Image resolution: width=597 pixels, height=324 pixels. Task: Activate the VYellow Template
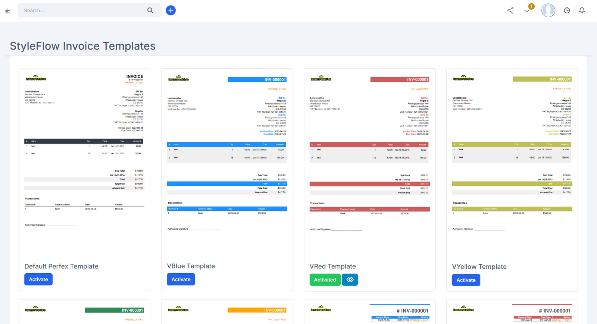[466, 280]
